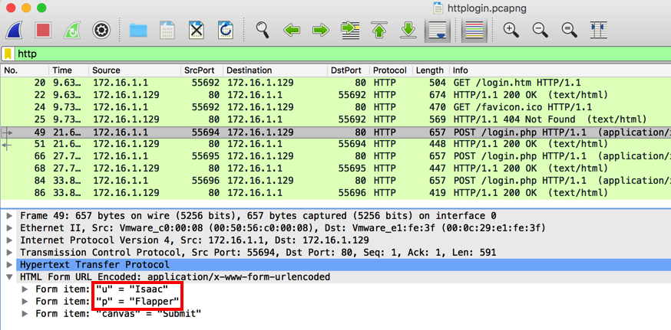This screenshot has width=671, height=330.
Task: Save this capture file
Action: (167, 31)
